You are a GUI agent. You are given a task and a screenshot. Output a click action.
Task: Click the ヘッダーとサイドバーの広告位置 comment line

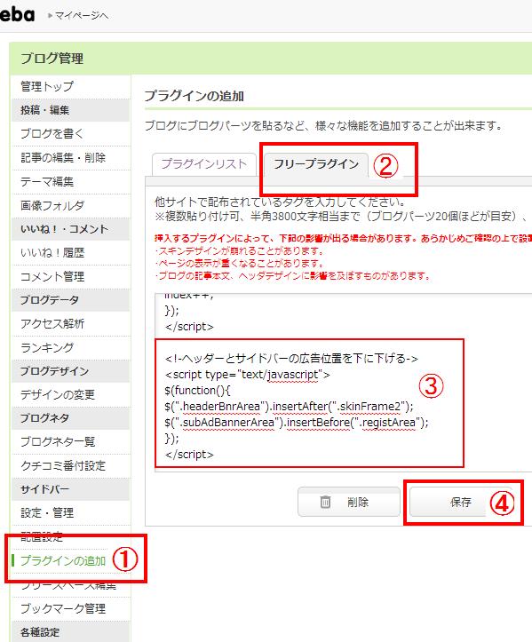coord(291,359)
